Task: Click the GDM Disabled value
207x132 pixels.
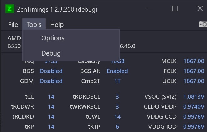Action: [x=51, y=81]
